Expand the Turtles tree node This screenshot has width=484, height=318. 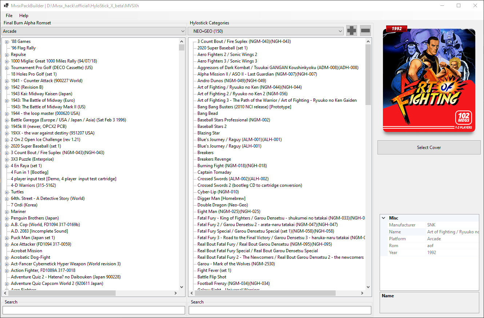(7, 192)
